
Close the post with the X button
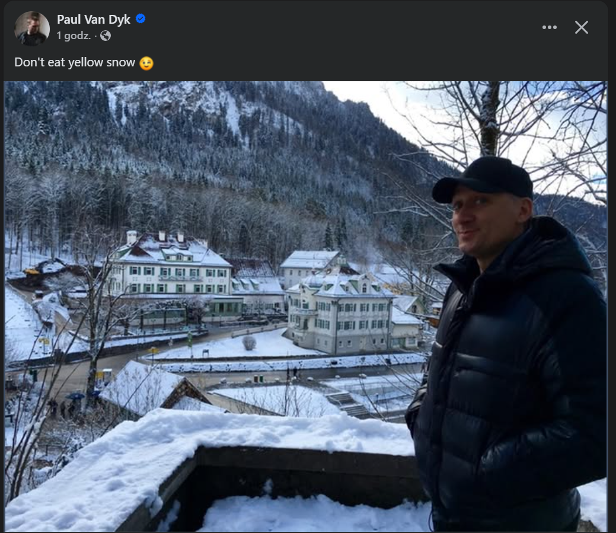click(582, 27)
